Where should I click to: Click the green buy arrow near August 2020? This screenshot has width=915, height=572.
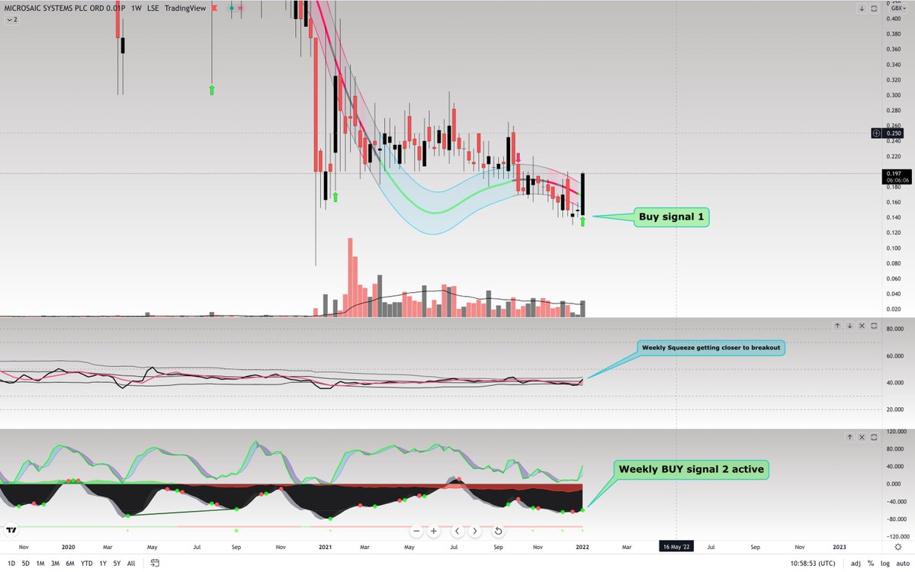pyautogui.click(x=211, y=90)
